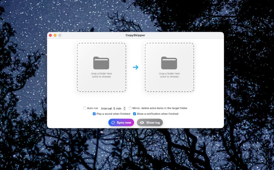This screenshot has width=274, height=170.
Task: Click the circular sync icon on Sync now
Action: [113, 122]
